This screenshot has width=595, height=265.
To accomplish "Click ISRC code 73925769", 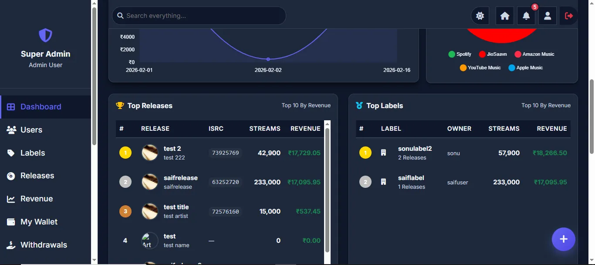I will [x=225, y=153].
